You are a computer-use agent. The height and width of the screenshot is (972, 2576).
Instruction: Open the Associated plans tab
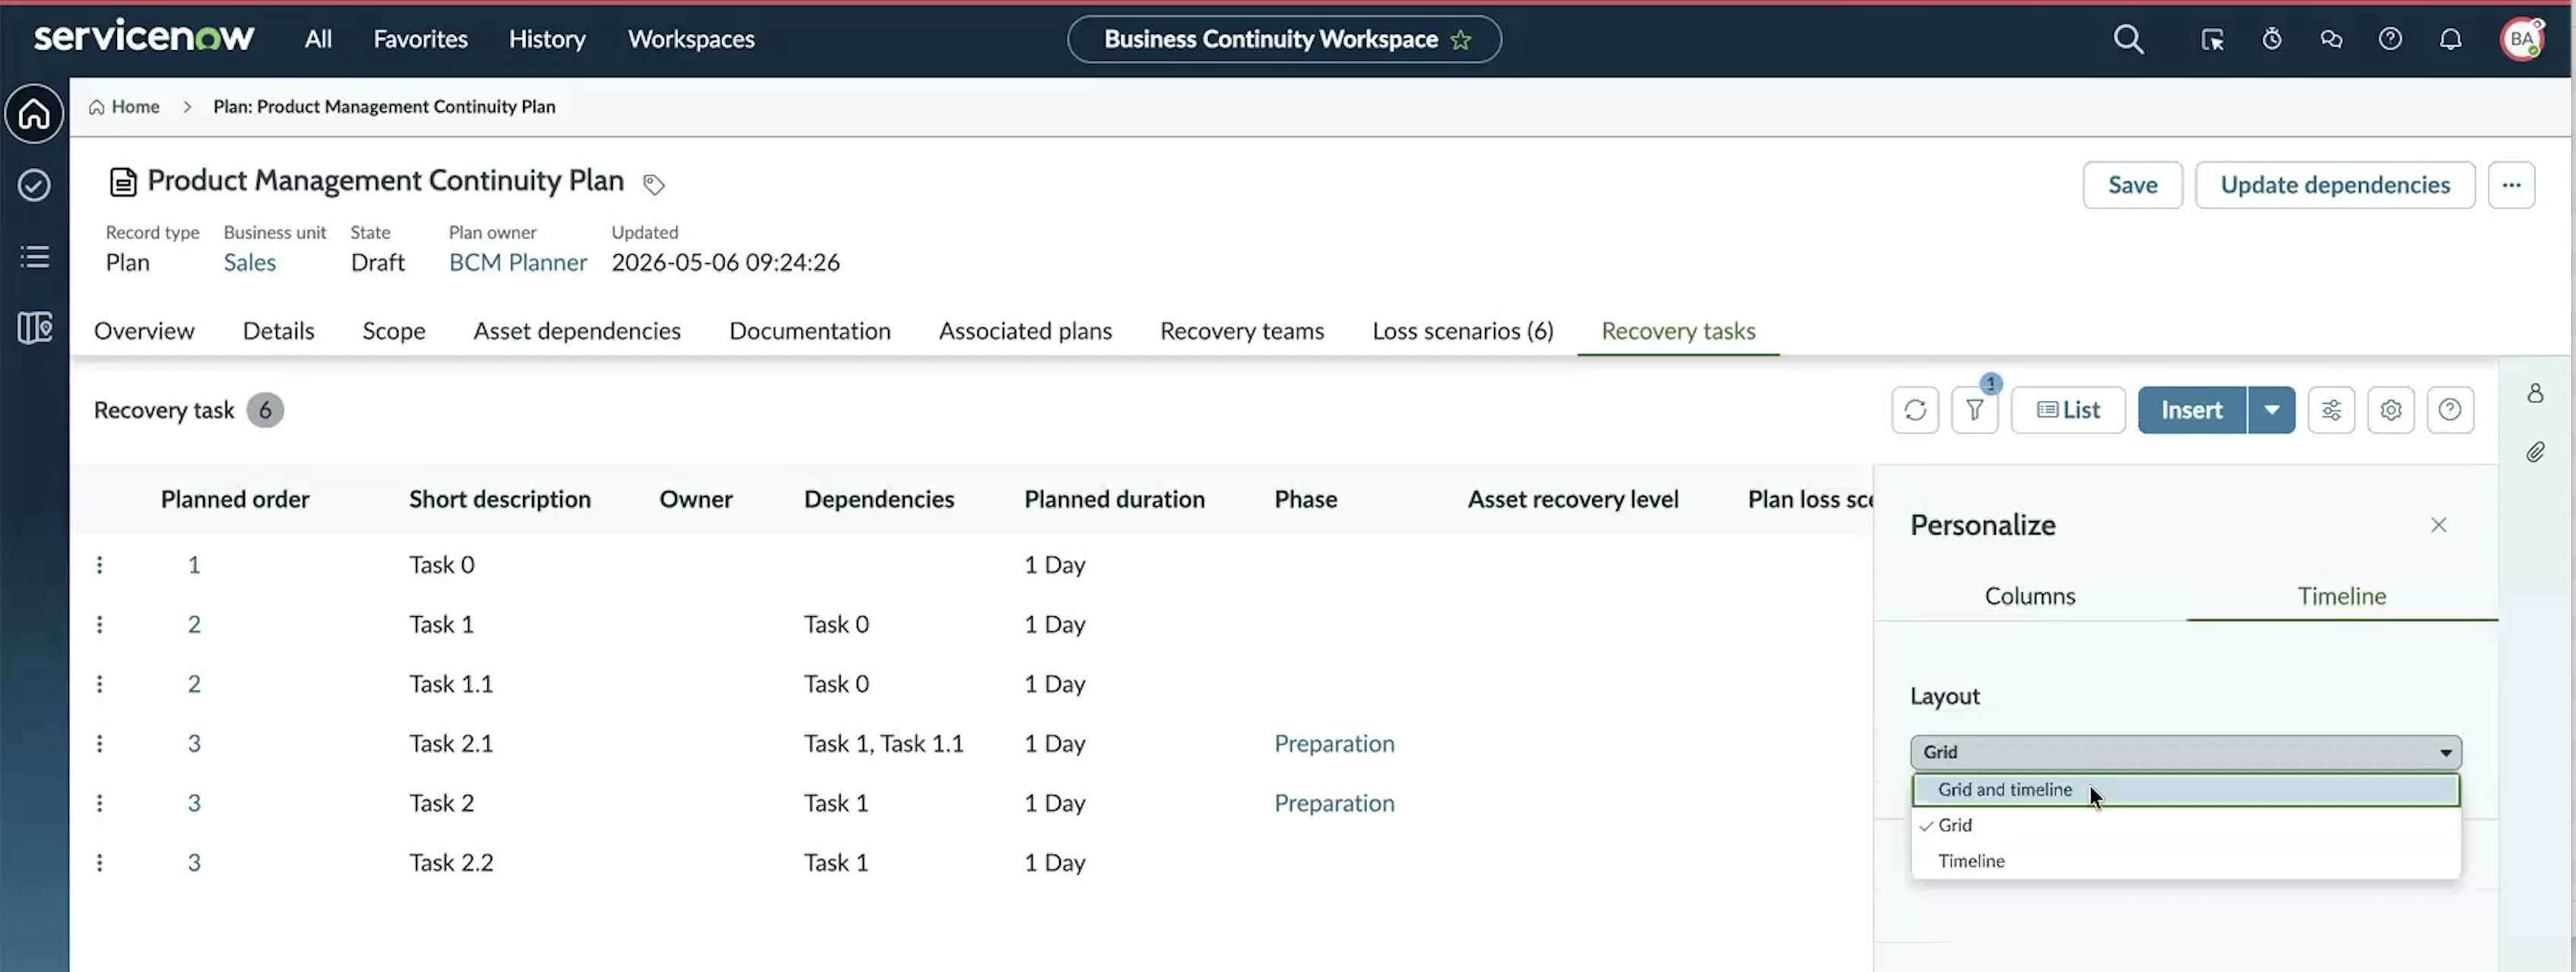coord(1025,331)
